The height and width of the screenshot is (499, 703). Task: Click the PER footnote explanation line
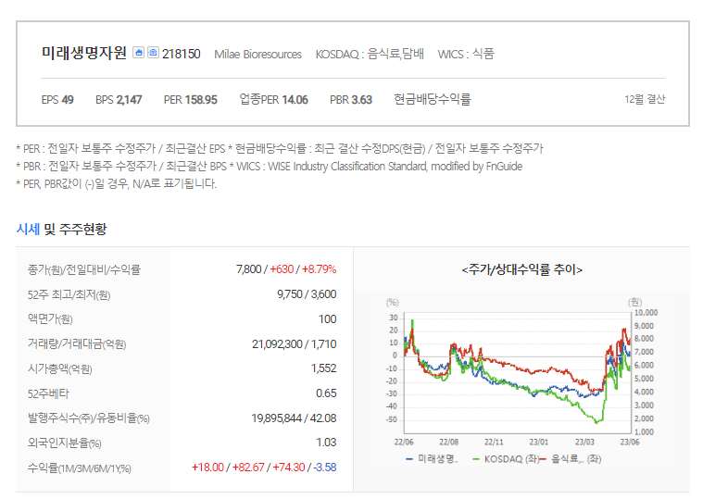(280, 149)
